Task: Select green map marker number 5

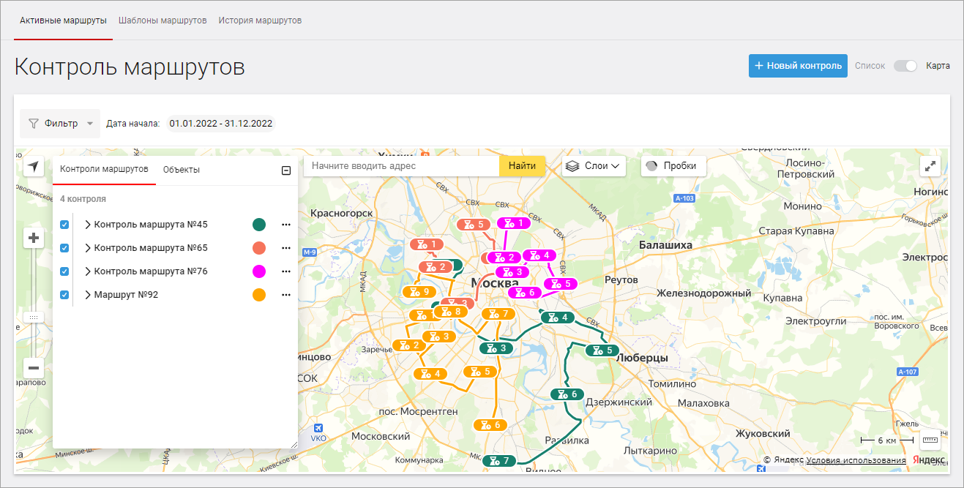Action: [603, 350]
